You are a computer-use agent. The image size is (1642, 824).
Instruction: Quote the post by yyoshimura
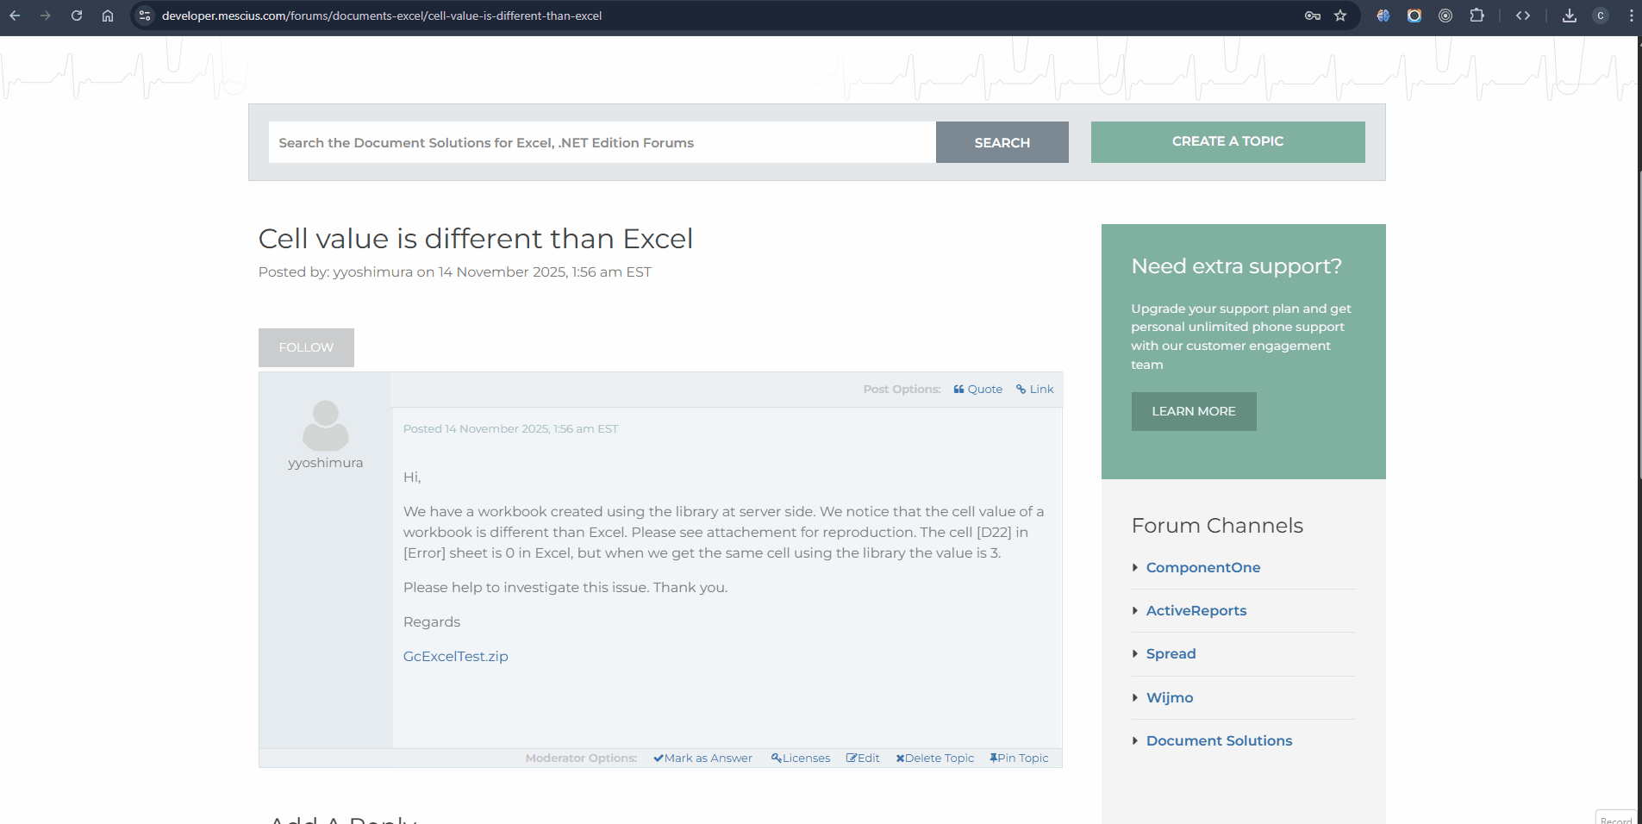[x=978, y=390]
